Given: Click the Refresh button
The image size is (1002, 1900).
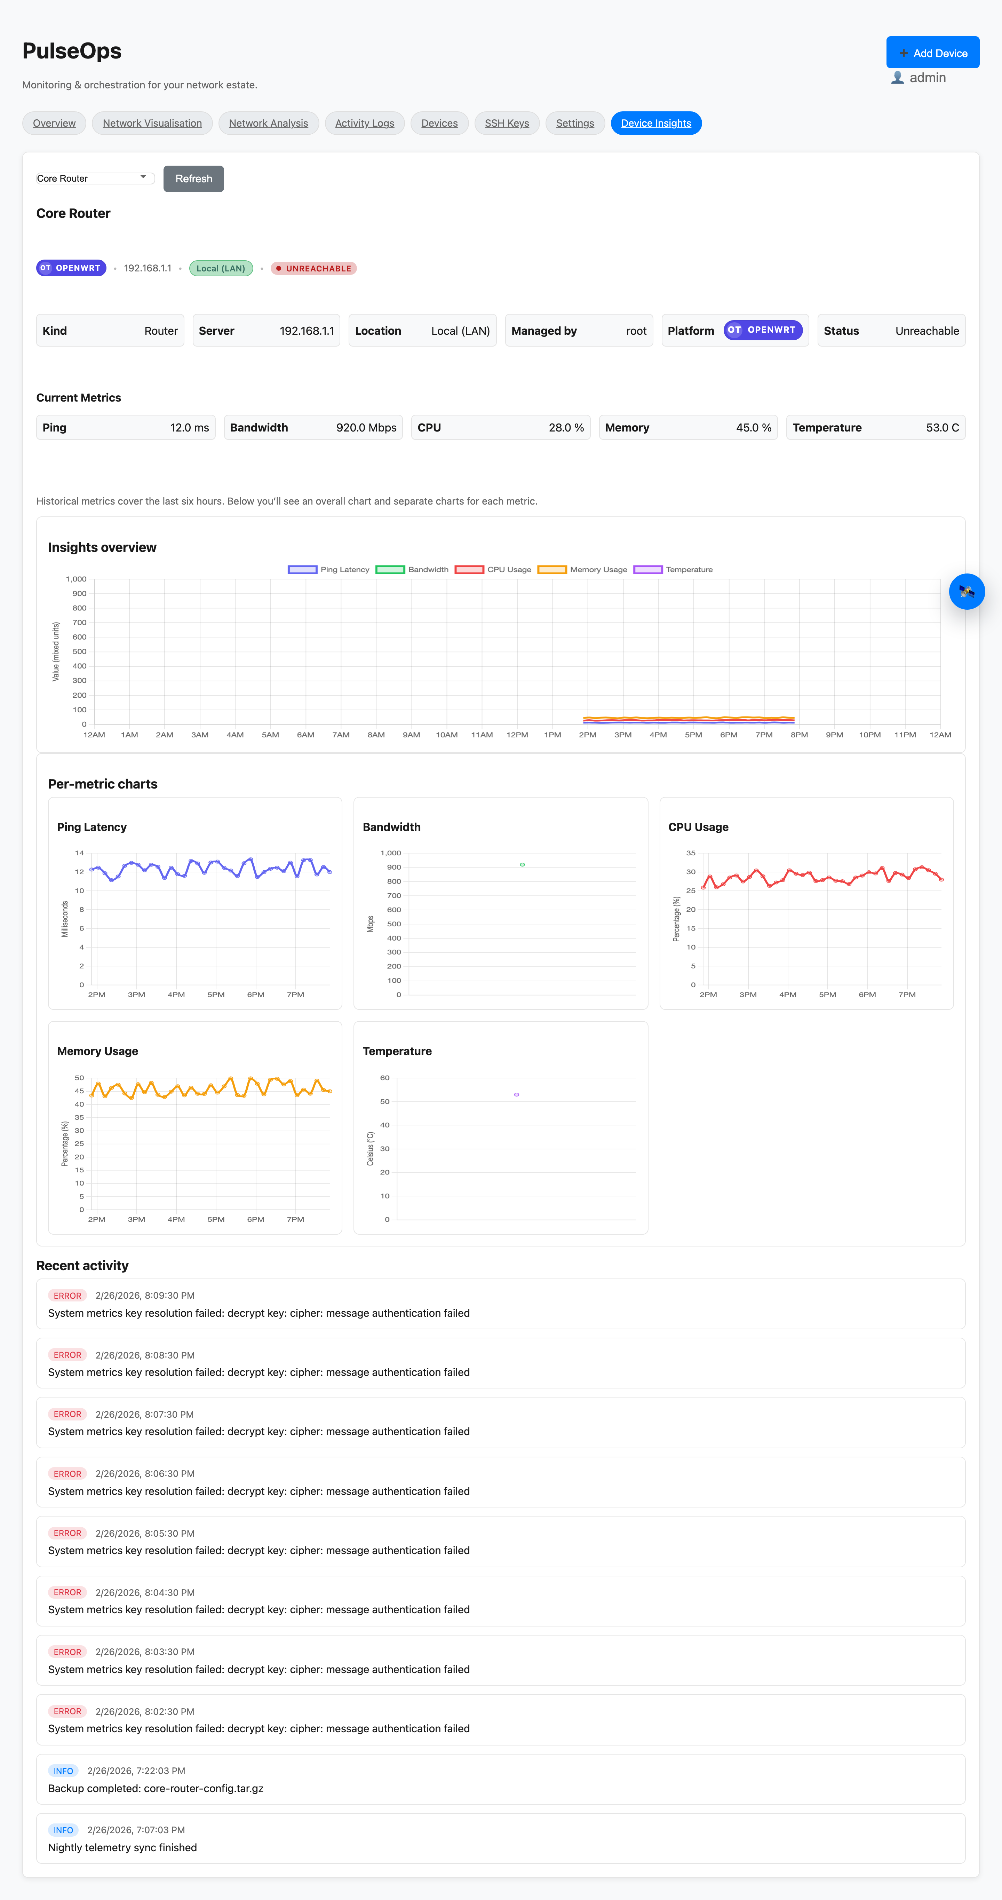Looking at the screenshot, I should [x=193, y=179].
